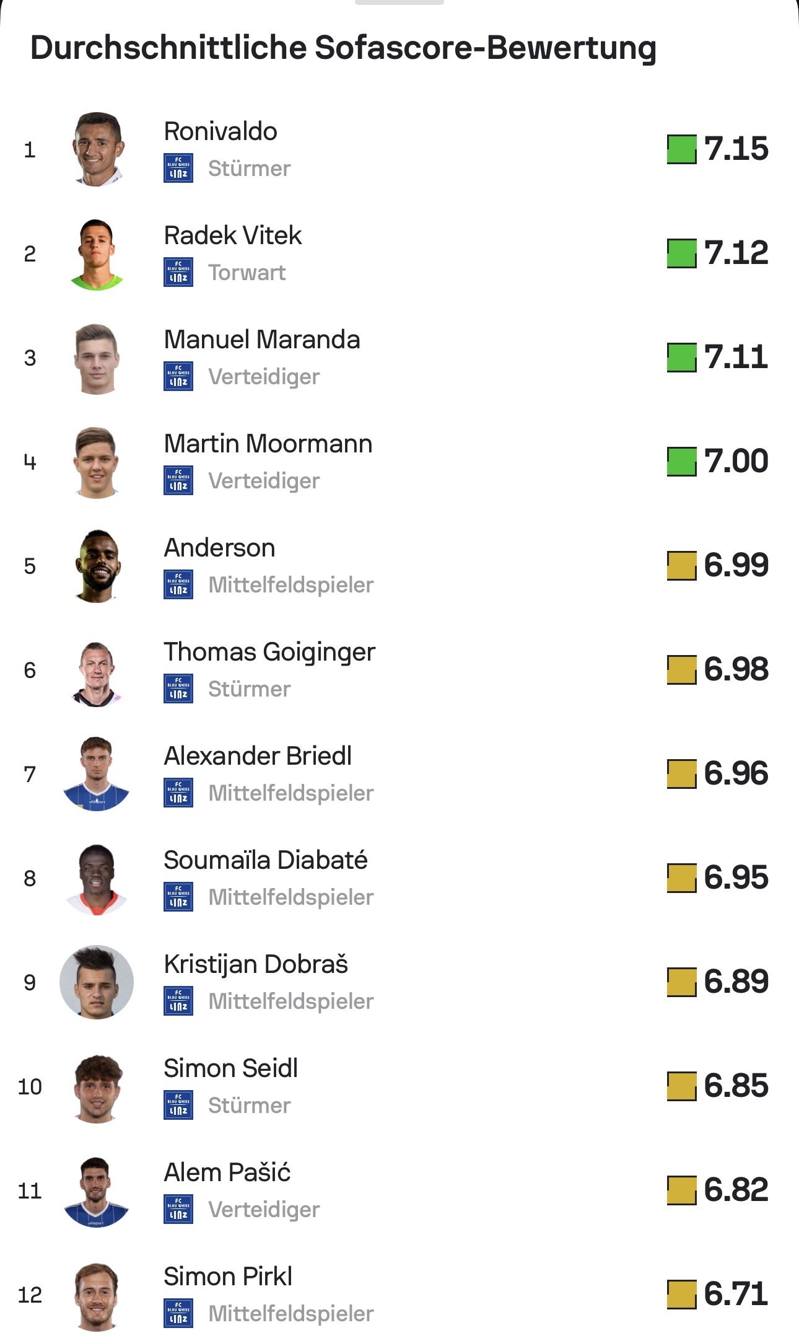Tap the green swatch next to 7.15
Viewport: 799px width, 1333px height.
click(x=682, y=149)
